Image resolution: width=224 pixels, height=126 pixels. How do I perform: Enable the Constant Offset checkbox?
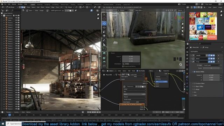pos(194,83)
